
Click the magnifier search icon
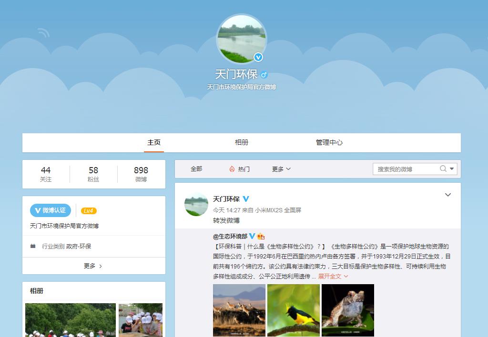coord(443,168)
